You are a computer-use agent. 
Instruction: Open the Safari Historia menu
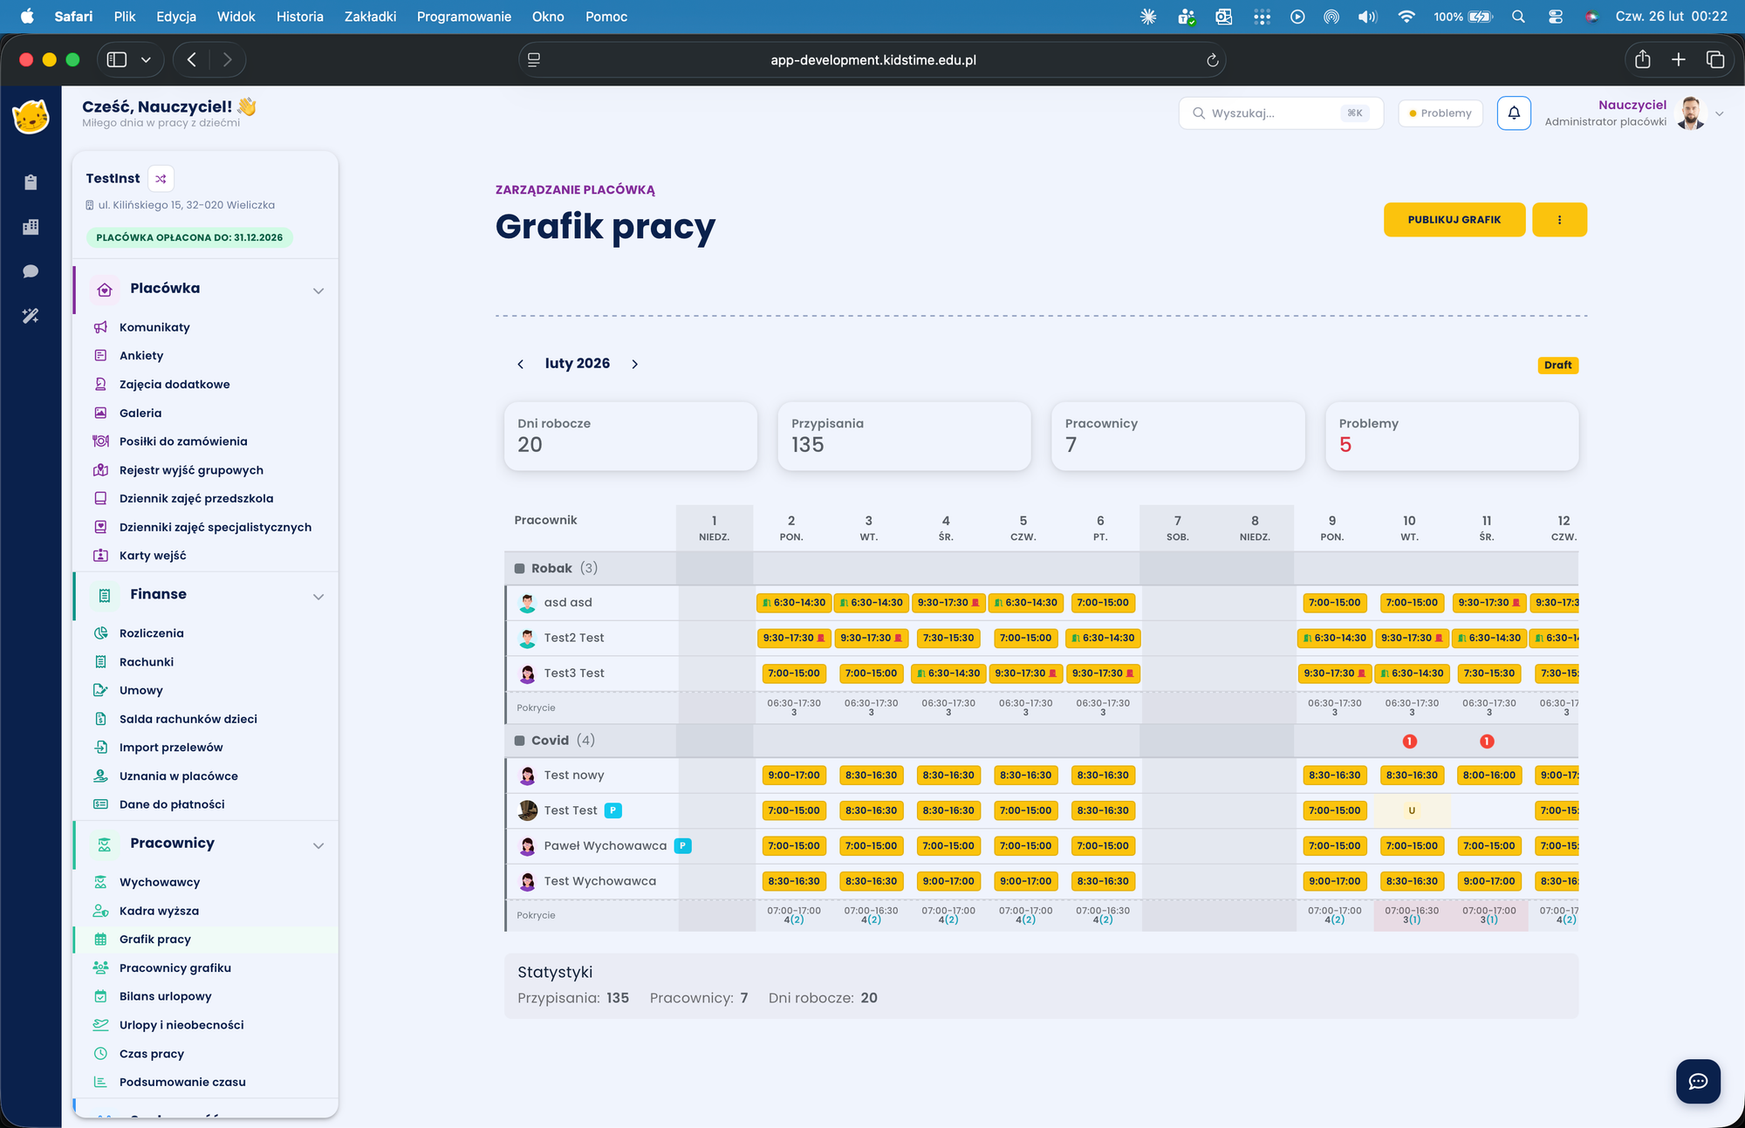coord(299,17)
